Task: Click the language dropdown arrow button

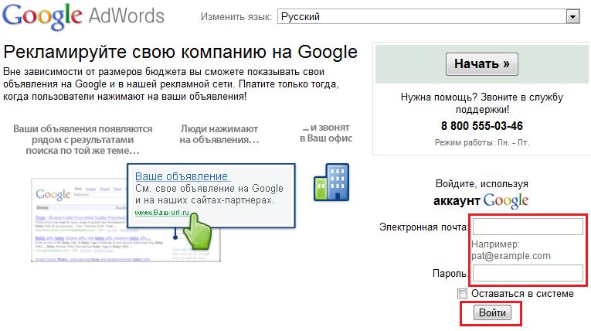Action: (572, 16)
